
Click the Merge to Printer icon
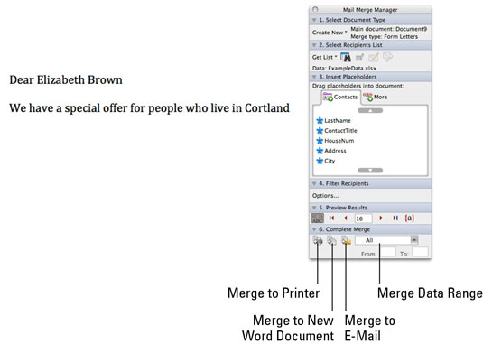pos(318,240)
